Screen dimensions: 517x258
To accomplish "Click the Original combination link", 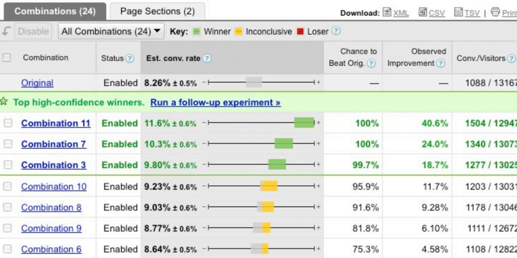I will (37, 83).
